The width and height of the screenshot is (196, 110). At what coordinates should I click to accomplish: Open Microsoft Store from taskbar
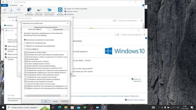click(72, 107)
